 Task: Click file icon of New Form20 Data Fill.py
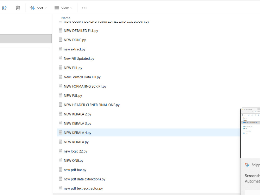[60, 77]
